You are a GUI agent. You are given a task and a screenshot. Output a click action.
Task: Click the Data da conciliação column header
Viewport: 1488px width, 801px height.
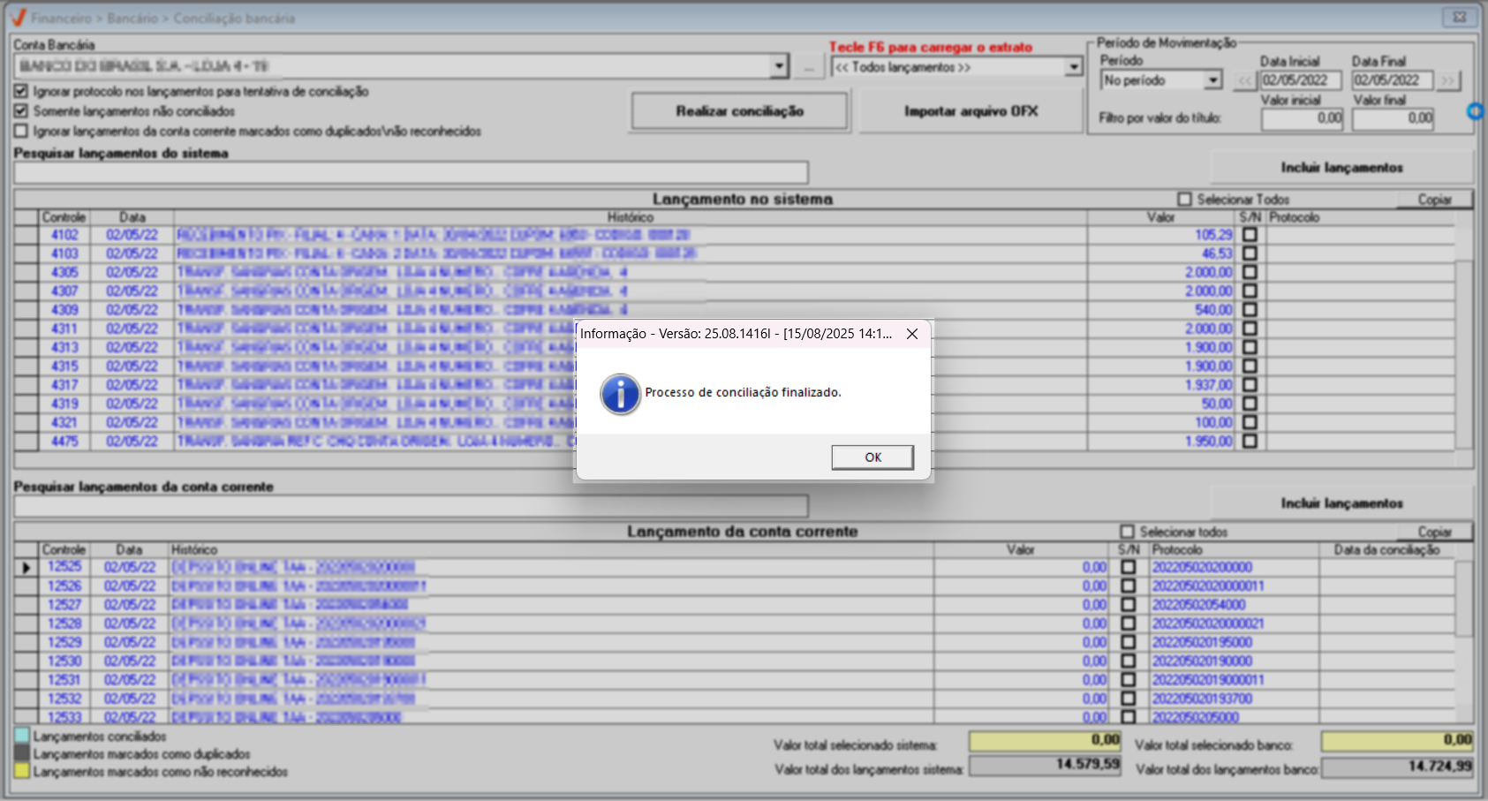pyautogui.click(x=1386, y=549)
